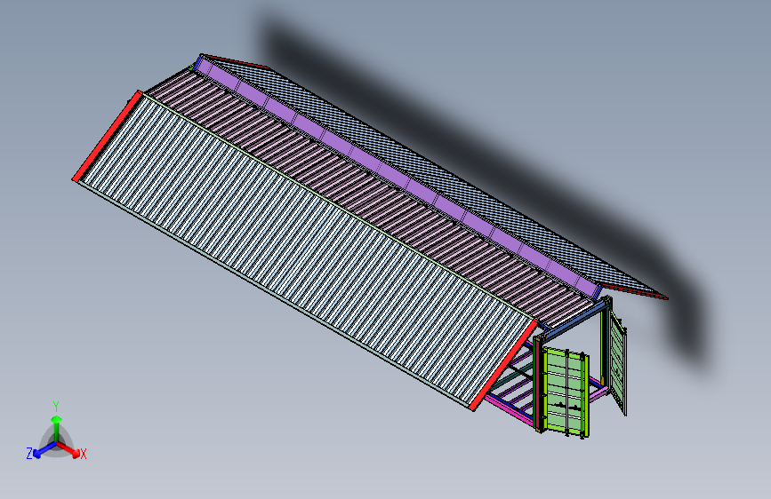The image size is (771, 499).
Task: Click the green Y axis of the triad
Action: (57, 428)
